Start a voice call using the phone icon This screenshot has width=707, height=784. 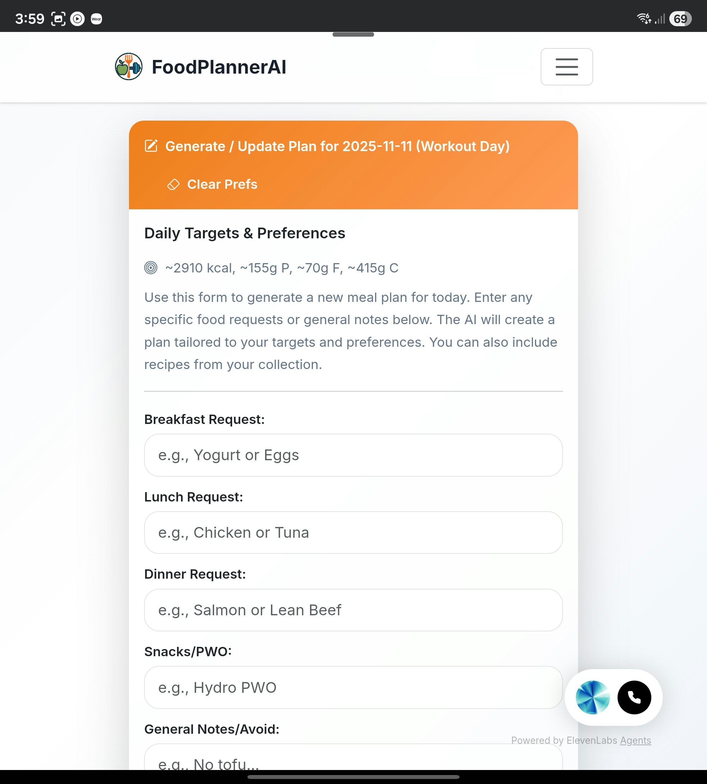click(x=634, y=697)
